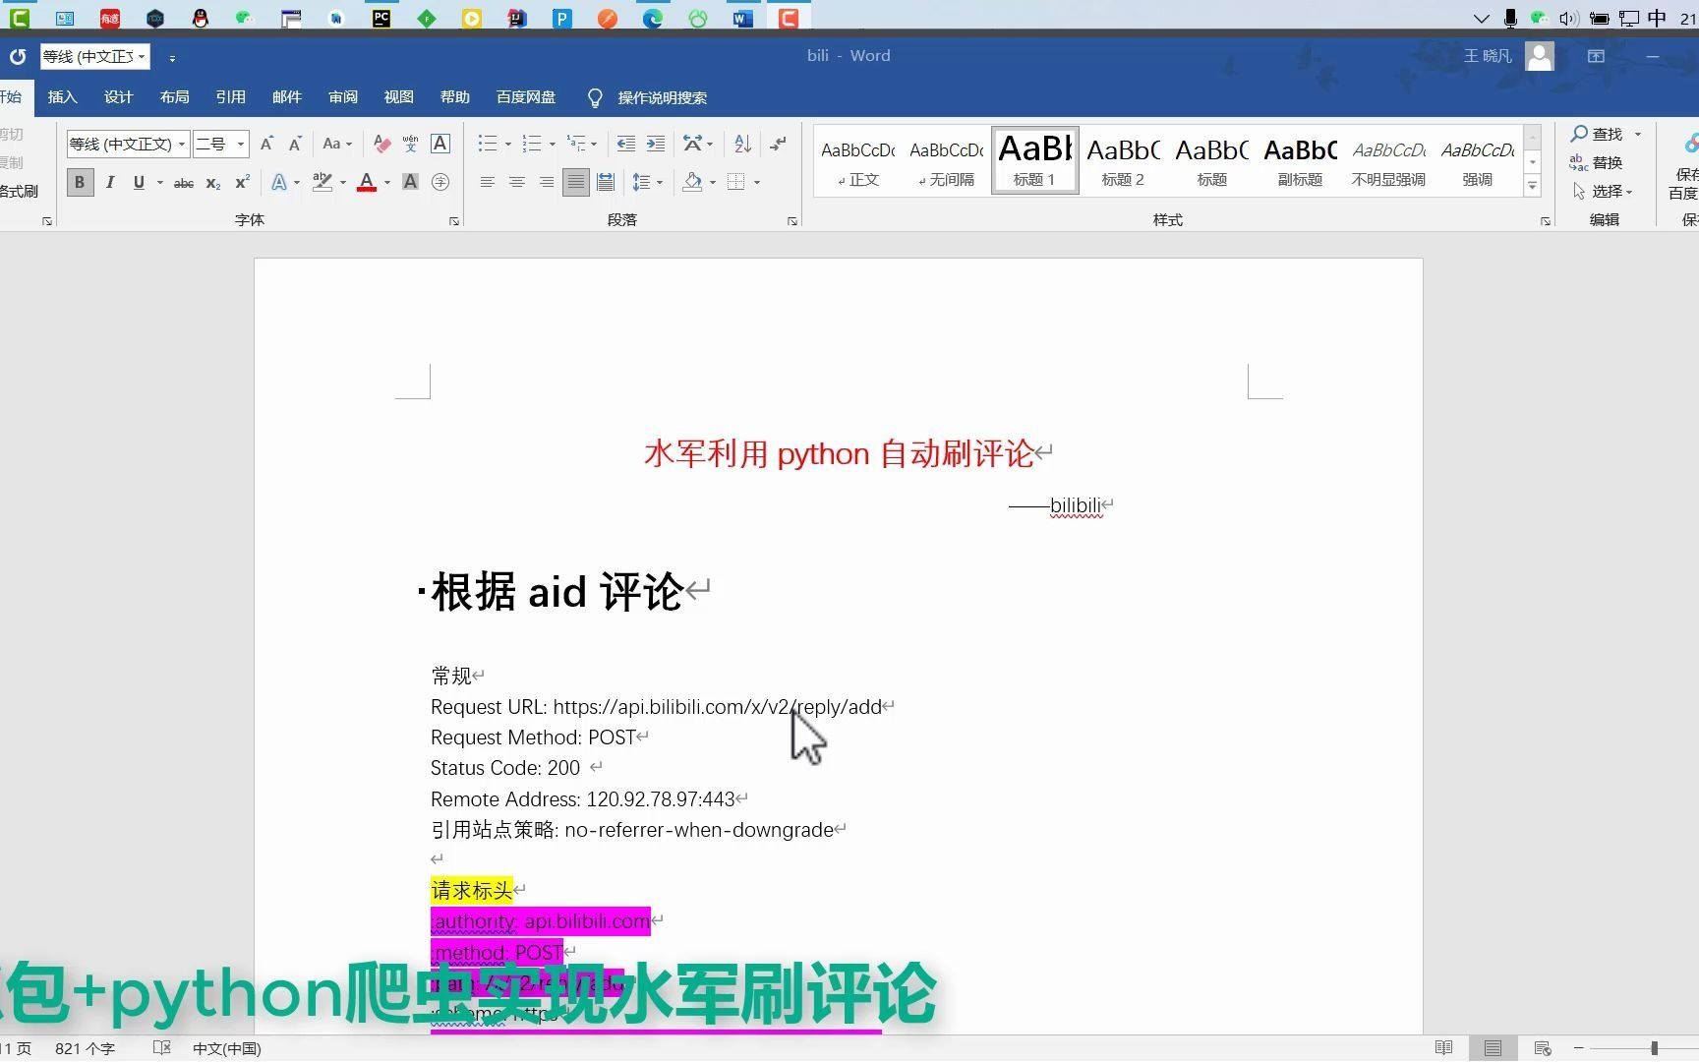Open 插入 ribbon tab
1699x1062 pixels.
click(62, 97)
